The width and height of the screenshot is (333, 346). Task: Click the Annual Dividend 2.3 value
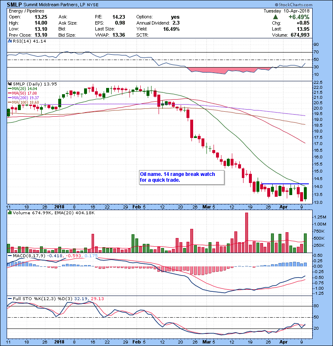176,23
